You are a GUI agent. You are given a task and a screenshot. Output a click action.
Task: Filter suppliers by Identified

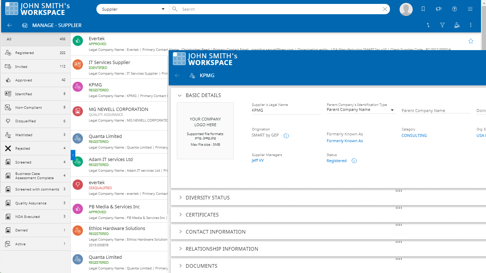(36, 94)
